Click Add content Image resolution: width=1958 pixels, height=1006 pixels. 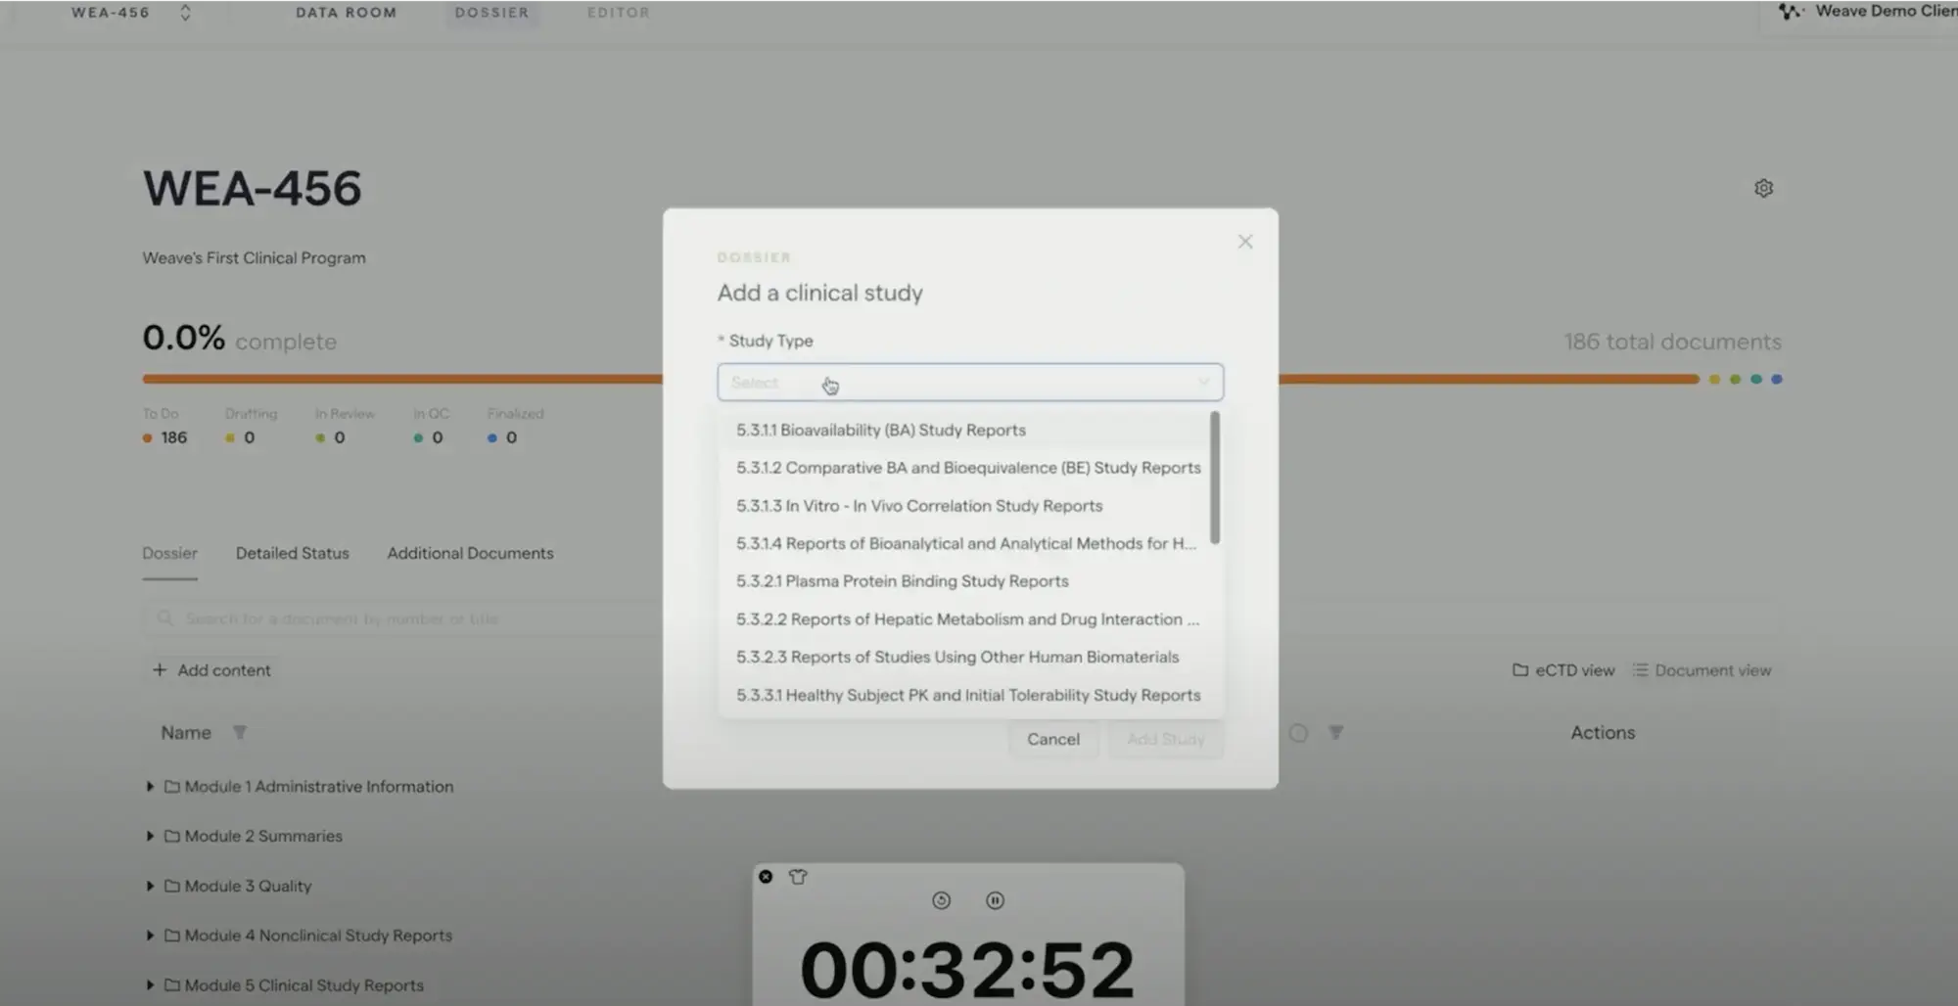(212, 670)
